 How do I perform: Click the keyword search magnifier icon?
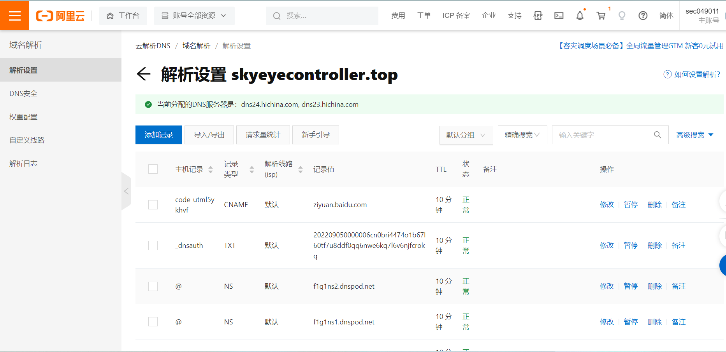coord(657,135)
